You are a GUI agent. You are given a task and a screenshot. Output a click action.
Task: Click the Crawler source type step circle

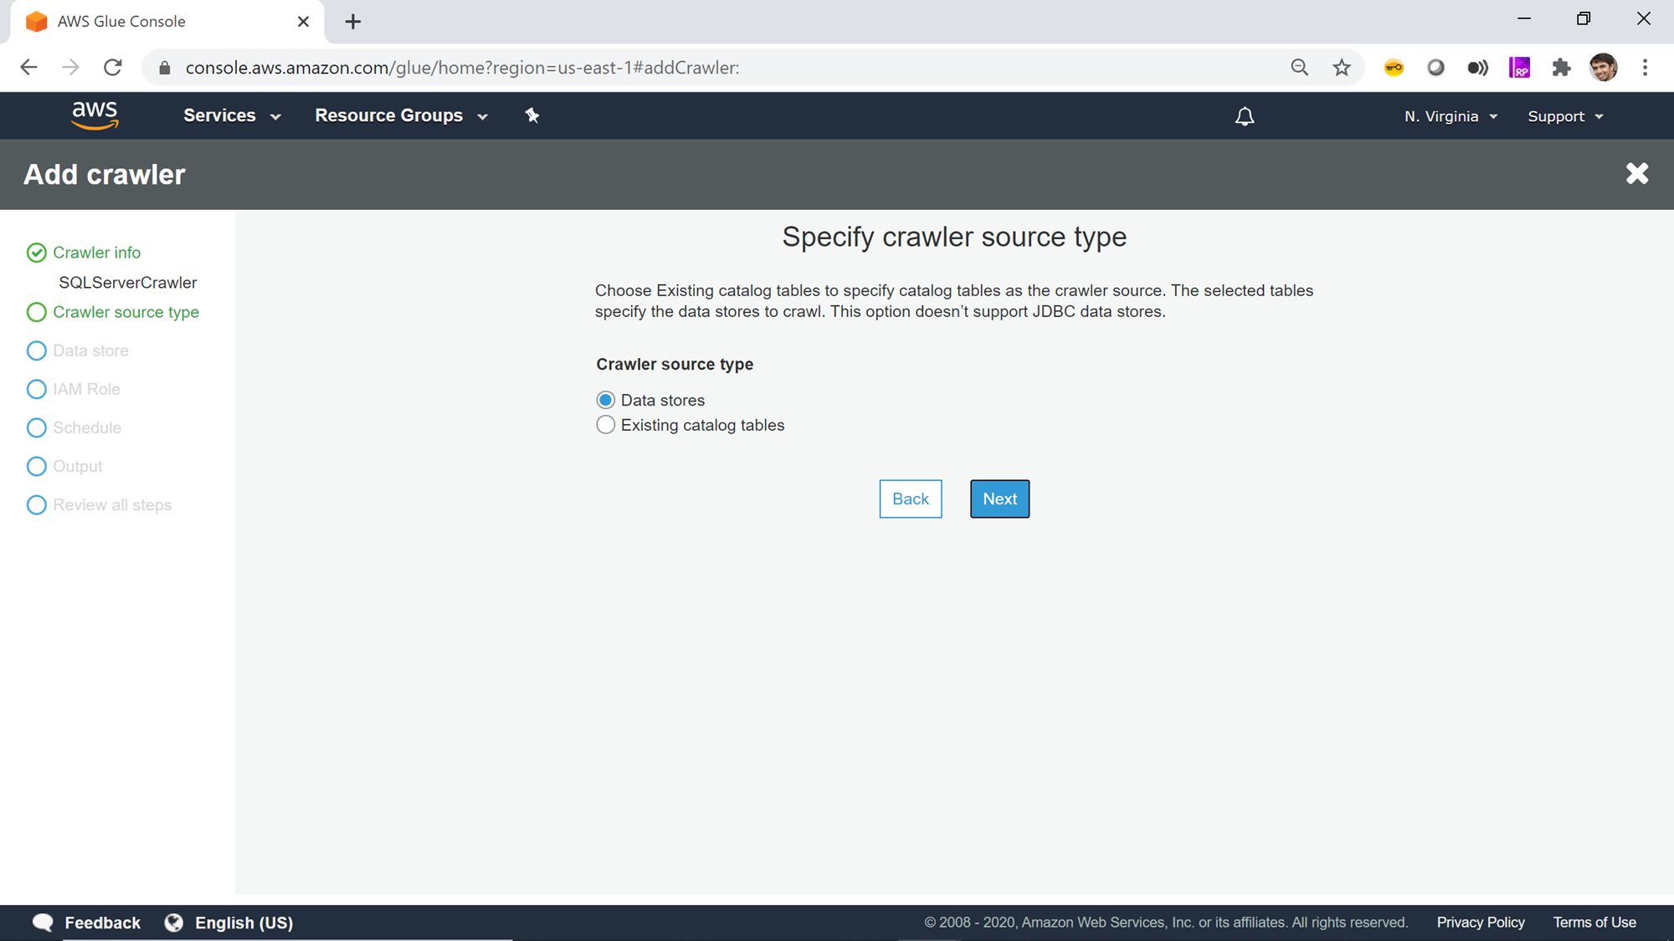click(36, 312)
